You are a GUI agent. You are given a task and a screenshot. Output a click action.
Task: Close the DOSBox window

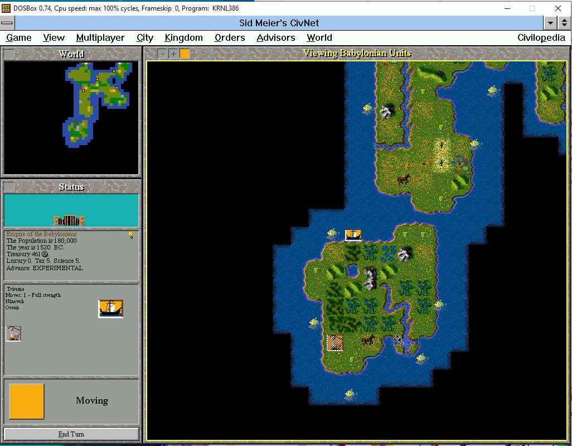558,8
